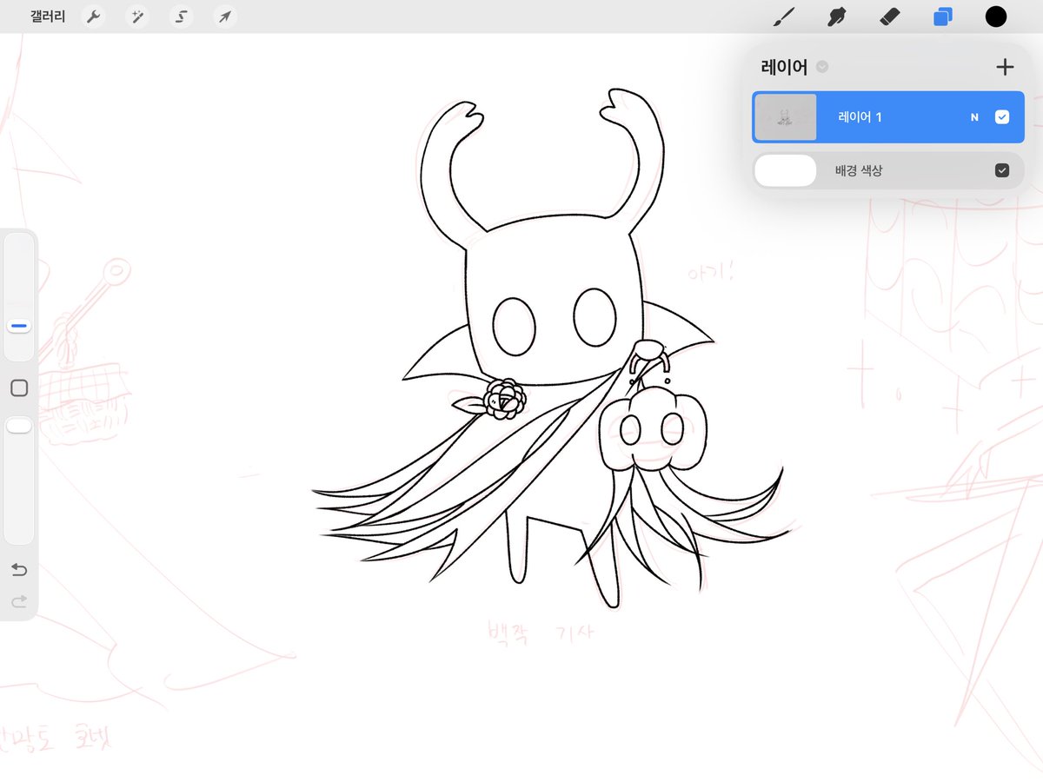Image resolution: width=1043 pixels, height=782 pixels.
Task: Add a new layer with plus button
Action: (1005, 67)
